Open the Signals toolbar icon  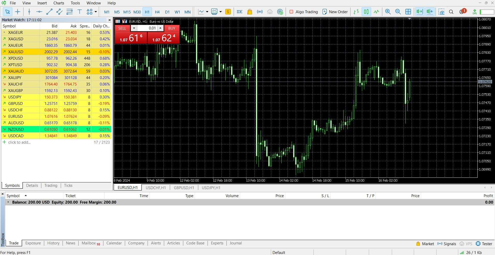[x=260, y=12]
